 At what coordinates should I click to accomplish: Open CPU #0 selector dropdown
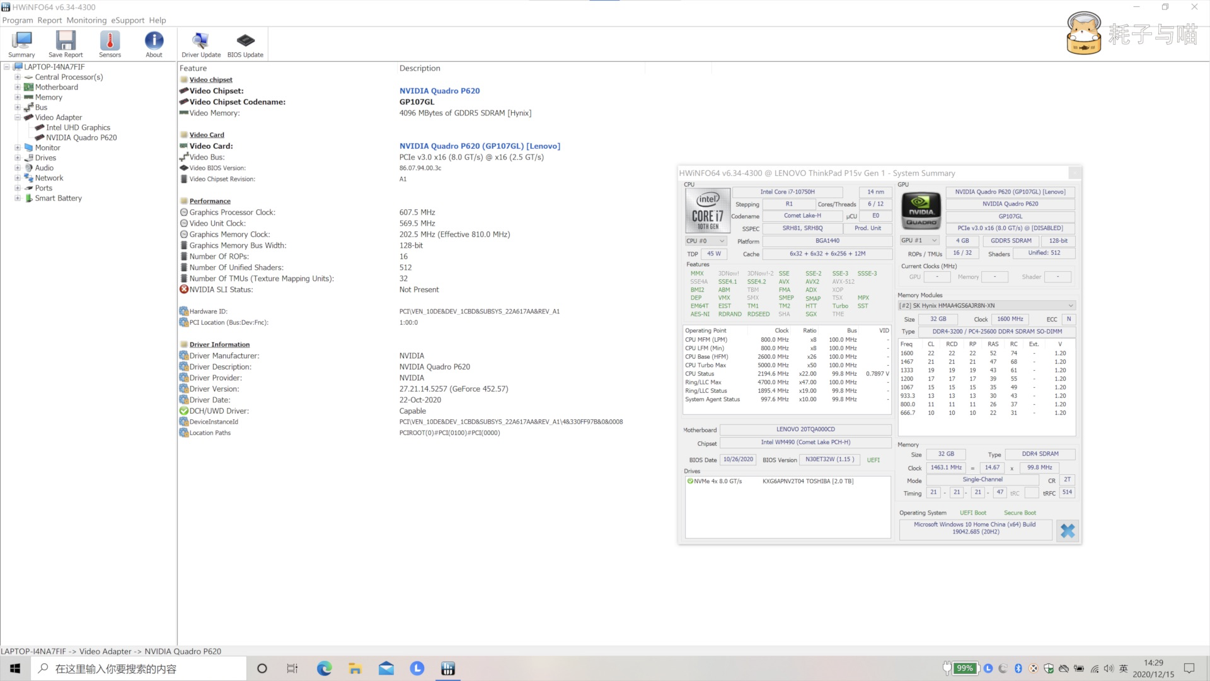(x=706, y=241)
